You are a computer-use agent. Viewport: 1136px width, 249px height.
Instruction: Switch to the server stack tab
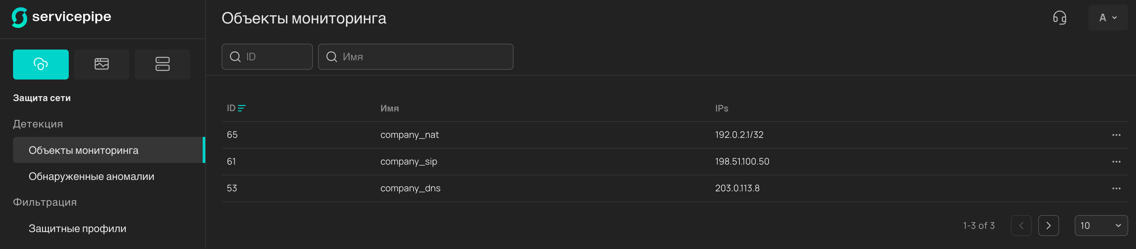pos(162,64)
